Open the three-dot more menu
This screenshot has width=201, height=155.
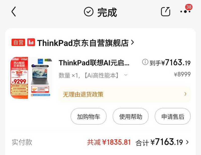click(x=185, y=12)
